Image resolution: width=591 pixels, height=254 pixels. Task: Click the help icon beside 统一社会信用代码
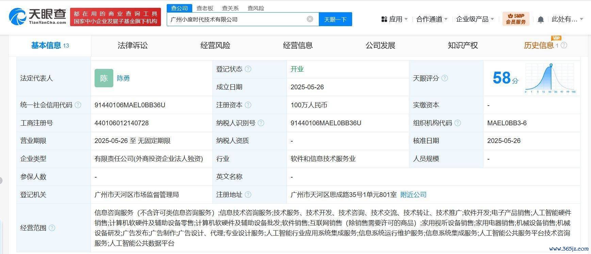coord(78,105)
